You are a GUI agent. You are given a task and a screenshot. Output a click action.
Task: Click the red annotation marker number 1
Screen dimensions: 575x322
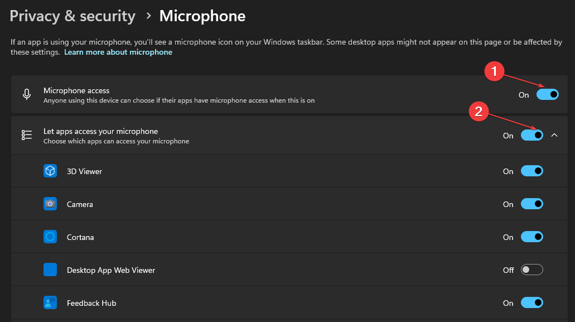click(494, 71)
